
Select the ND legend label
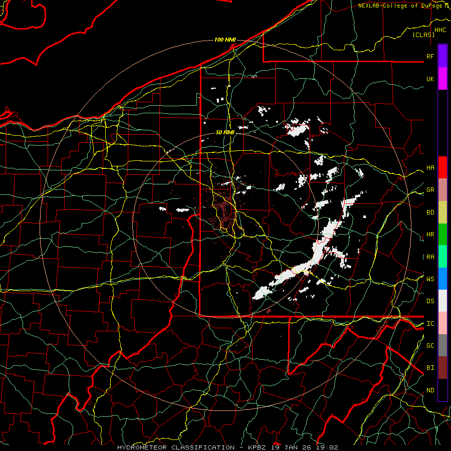pyautogui.click(x=430, y=390)
